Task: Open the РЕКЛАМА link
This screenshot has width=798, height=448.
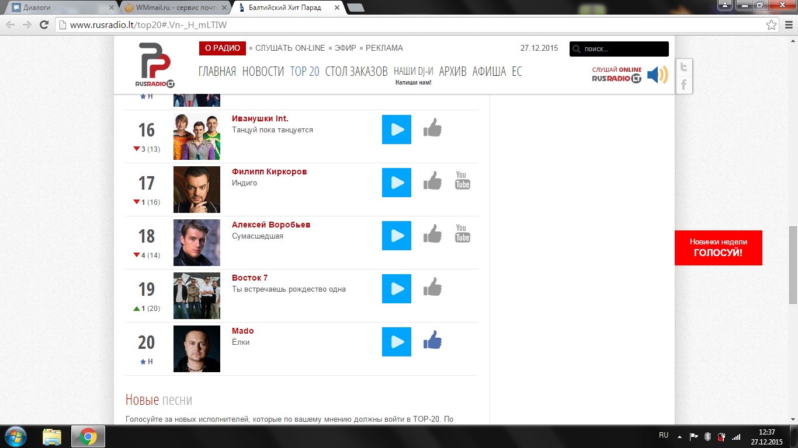Action: coord(384,48)
